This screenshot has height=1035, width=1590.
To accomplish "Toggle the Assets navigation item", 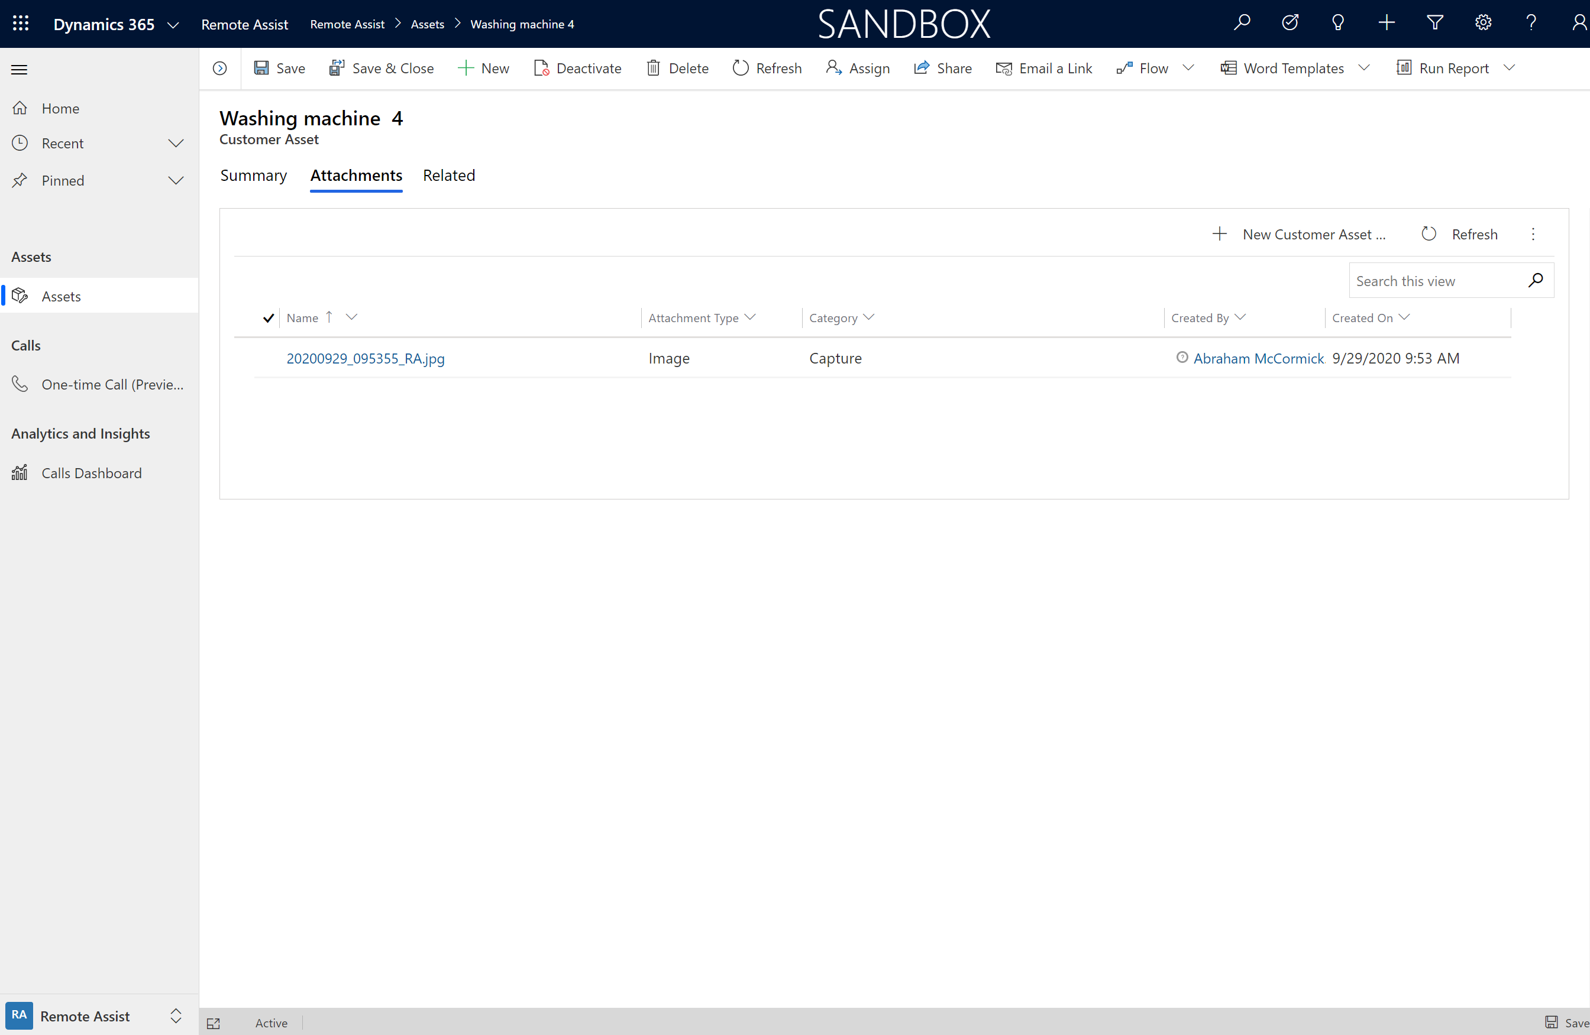I will [60, 295].
